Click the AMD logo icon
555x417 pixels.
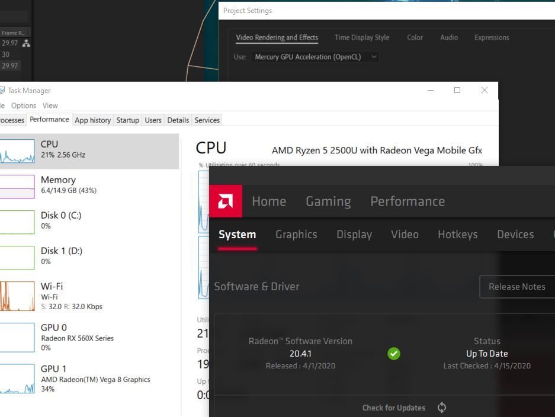tap(226, 201)
